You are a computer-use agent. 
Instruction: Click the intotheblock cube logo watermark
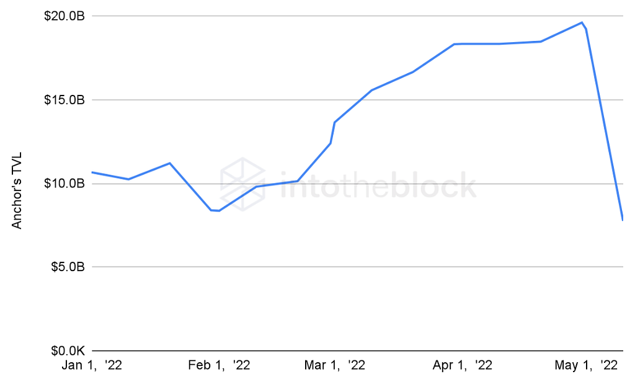[x=243, y=184]
